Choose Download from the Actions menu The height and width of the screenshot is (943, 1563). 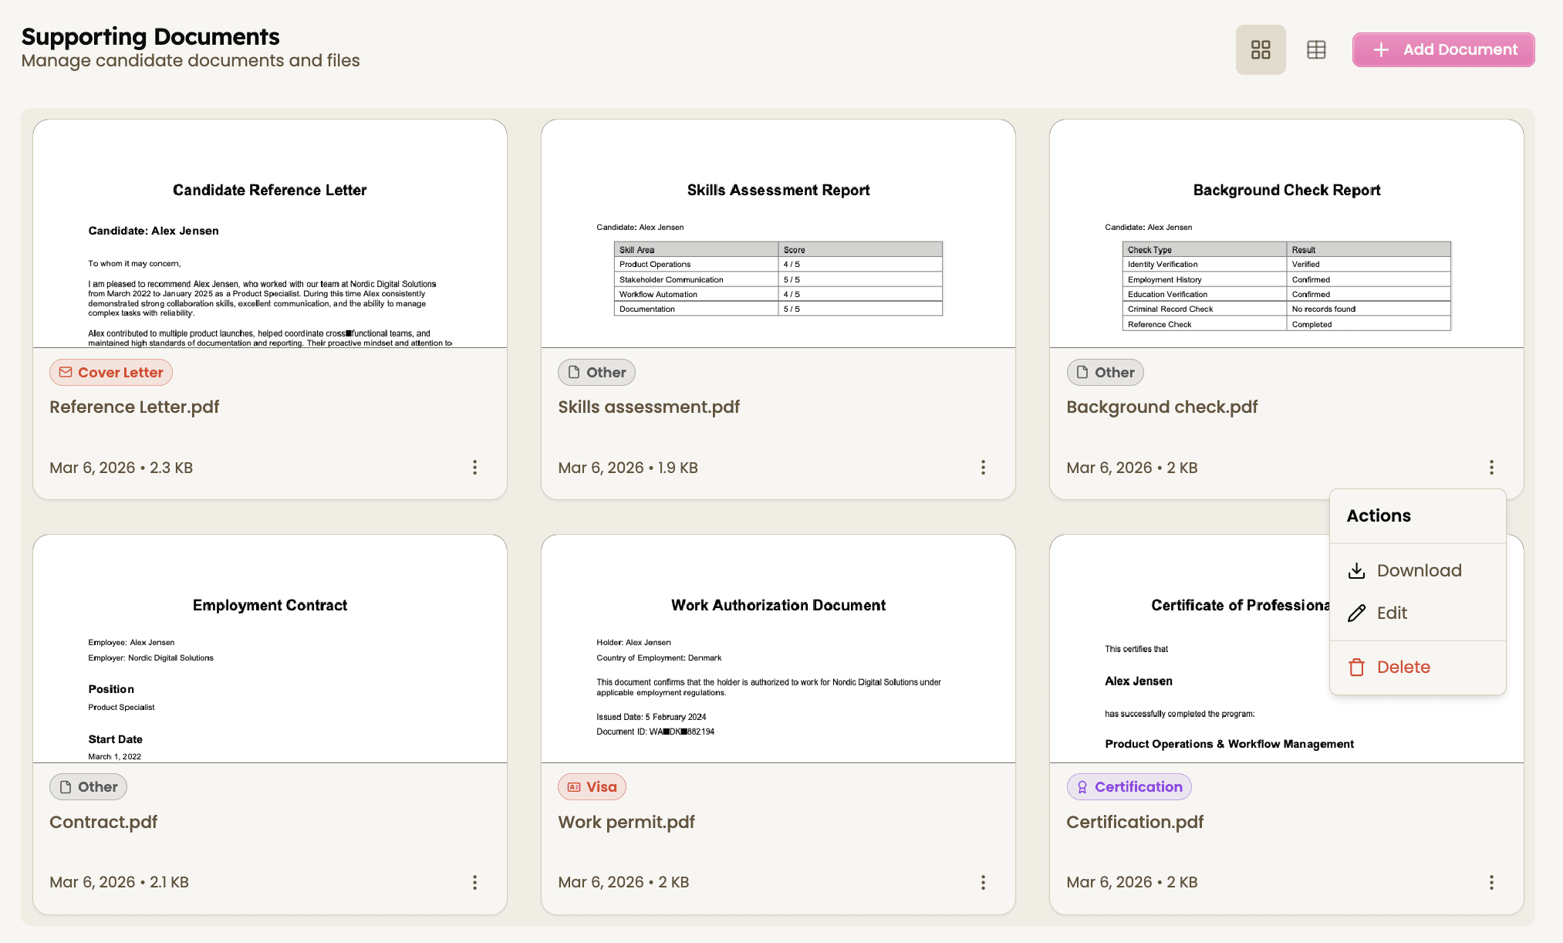(1418, 570)
